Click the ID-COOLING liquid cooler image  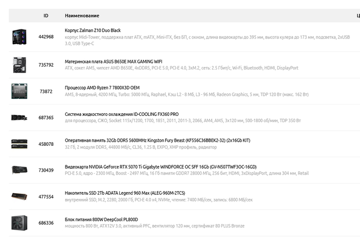coord(20,117)
